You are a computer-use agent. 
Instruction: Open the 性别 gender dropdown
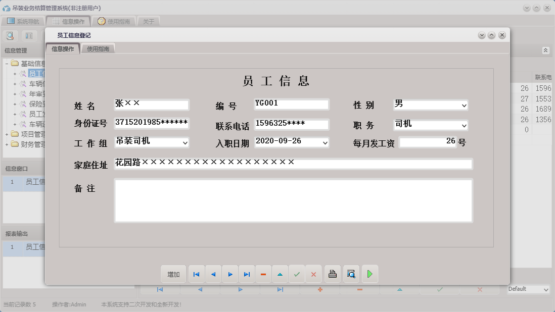[x=464, y=105]
